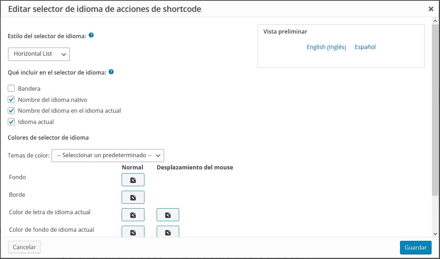
Task: Open the 'Horizontal List' style dropdown
Action: [39, 54]
